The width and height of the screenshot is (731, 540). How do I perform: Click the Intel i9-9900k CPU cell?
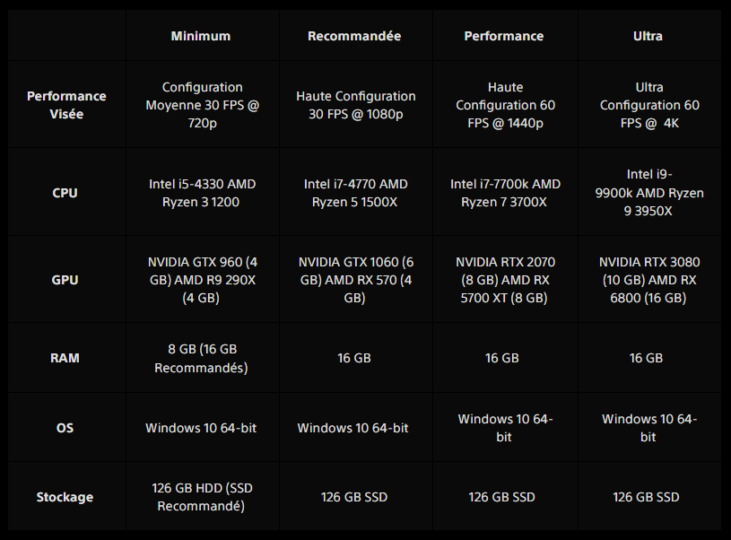click(x=649, y=193)
